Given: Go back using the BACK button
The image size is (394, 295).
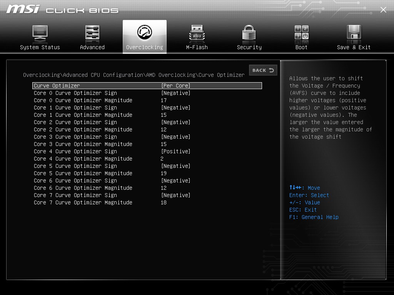Looking at the screenshot, I should 263,70.
